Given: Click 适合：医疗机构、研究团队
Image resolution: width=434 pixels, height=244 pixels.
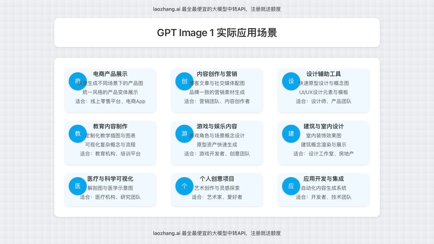Looking at the screenshot, I should click(x=110, y=197).
